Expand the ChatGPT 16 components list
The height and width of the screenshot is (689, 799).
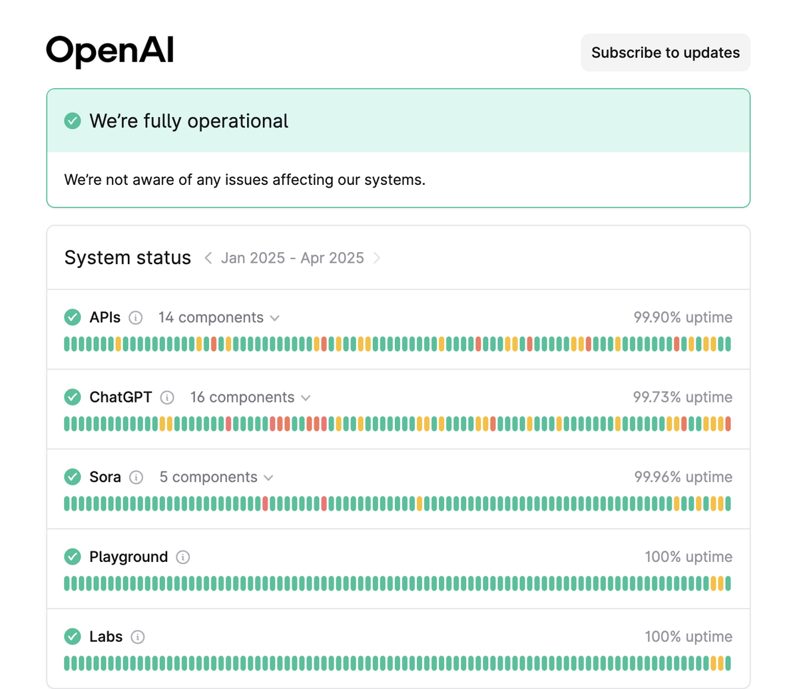tap(250, 398)
